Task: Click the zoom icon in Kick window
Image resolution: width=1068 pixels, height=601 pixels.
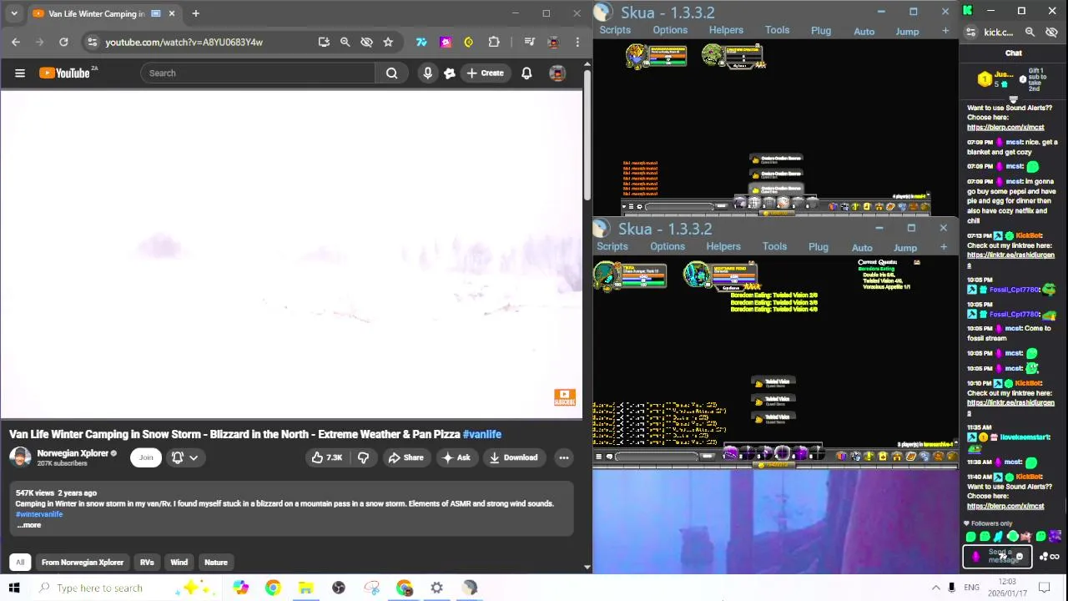Action: point(1030,32)
